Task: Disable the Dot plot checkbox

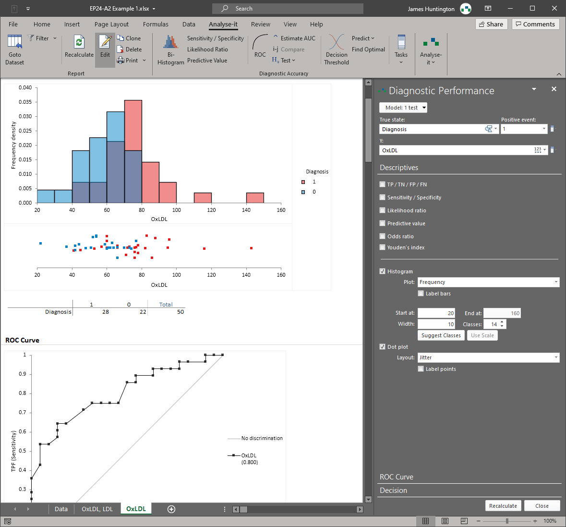Action: tap(383, 346)
